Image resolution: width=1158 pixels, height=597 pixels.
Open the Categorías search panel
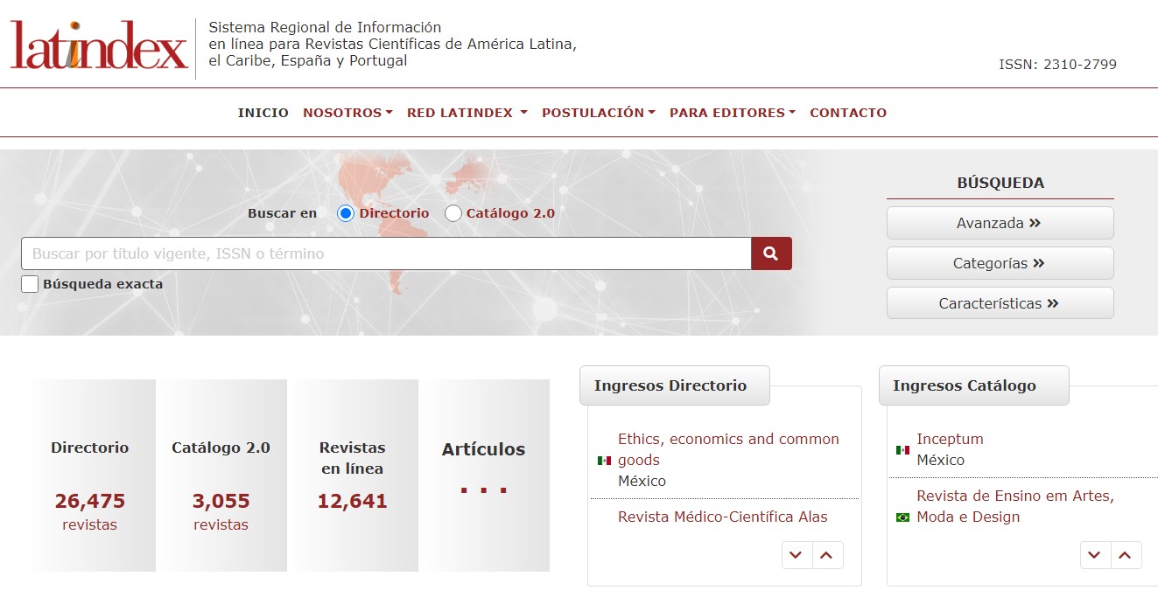1000,263
